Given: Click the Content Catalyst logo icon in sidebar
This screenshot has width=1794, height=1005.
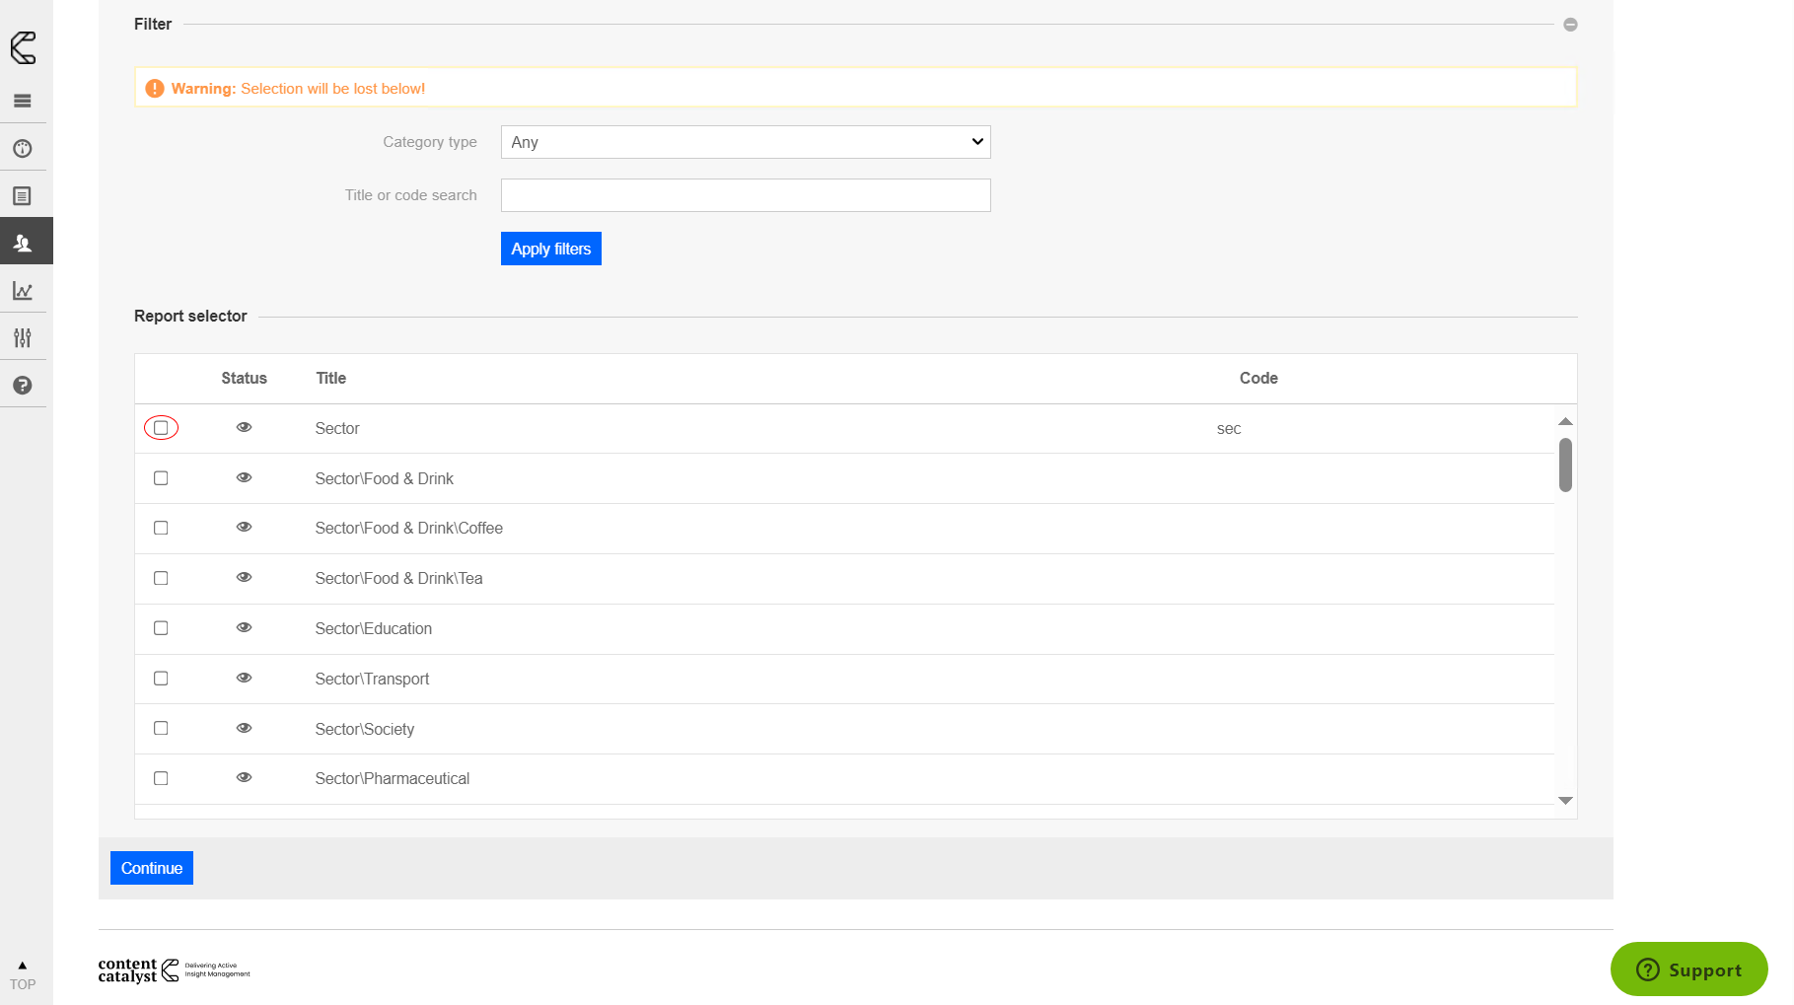Looking at the screenshot, I should pyautogui.click(x=23, y=47).
